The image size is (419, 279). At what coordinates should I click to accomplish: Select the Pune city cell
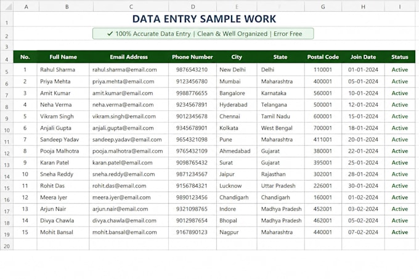237,139
